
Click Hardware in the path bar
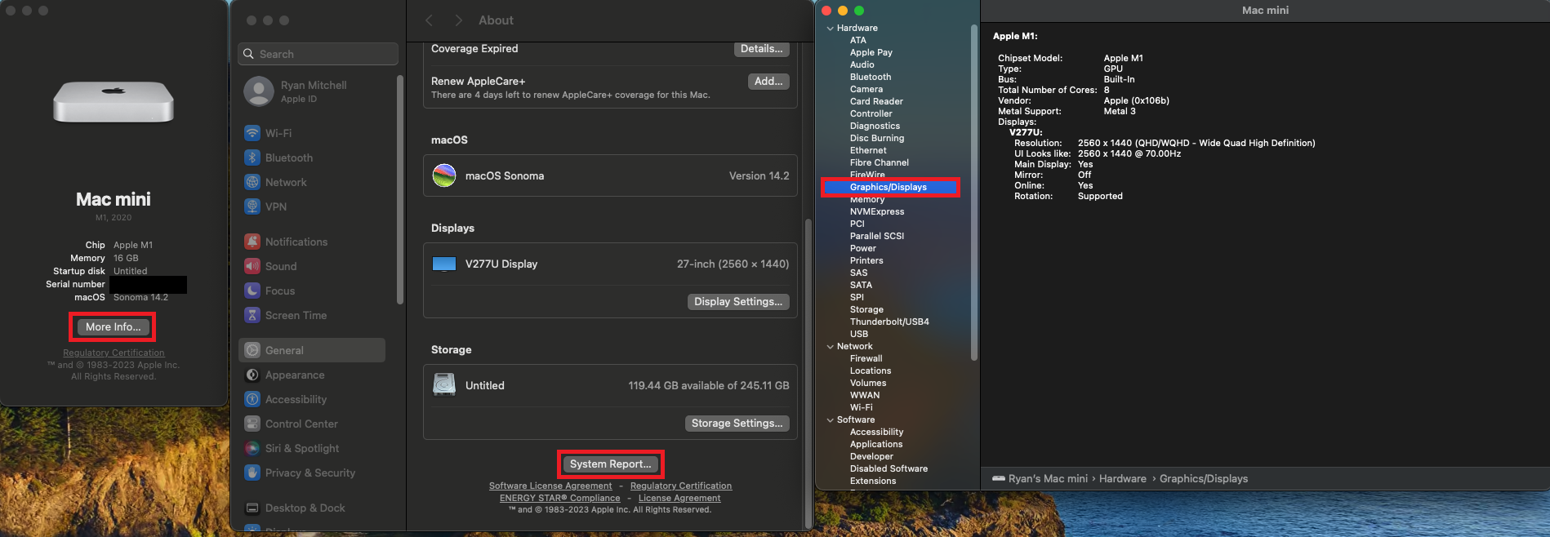click(x=1123, y=479)
